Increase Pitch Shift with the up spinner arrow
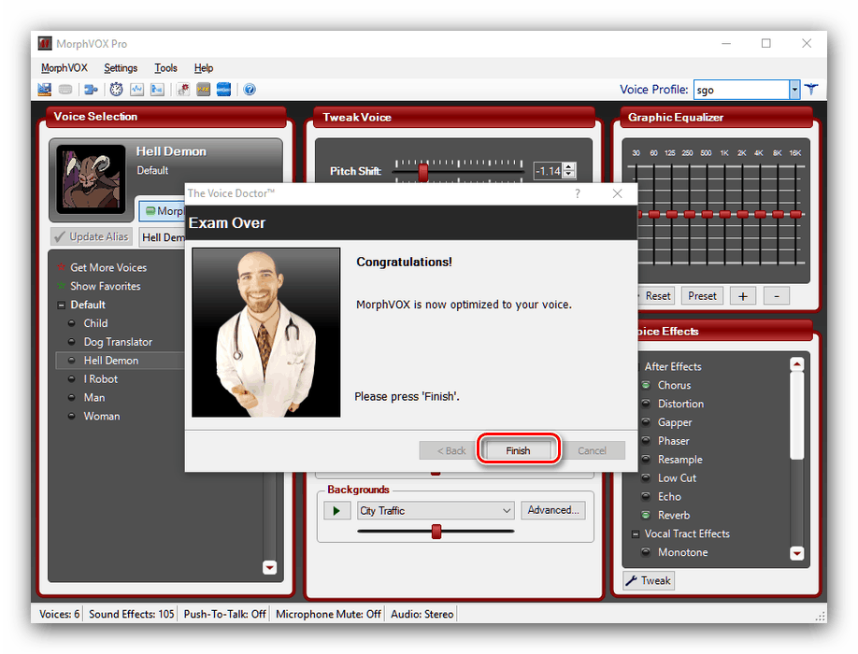This screenshot has height=654, width=858. click(x=569, y=167)
